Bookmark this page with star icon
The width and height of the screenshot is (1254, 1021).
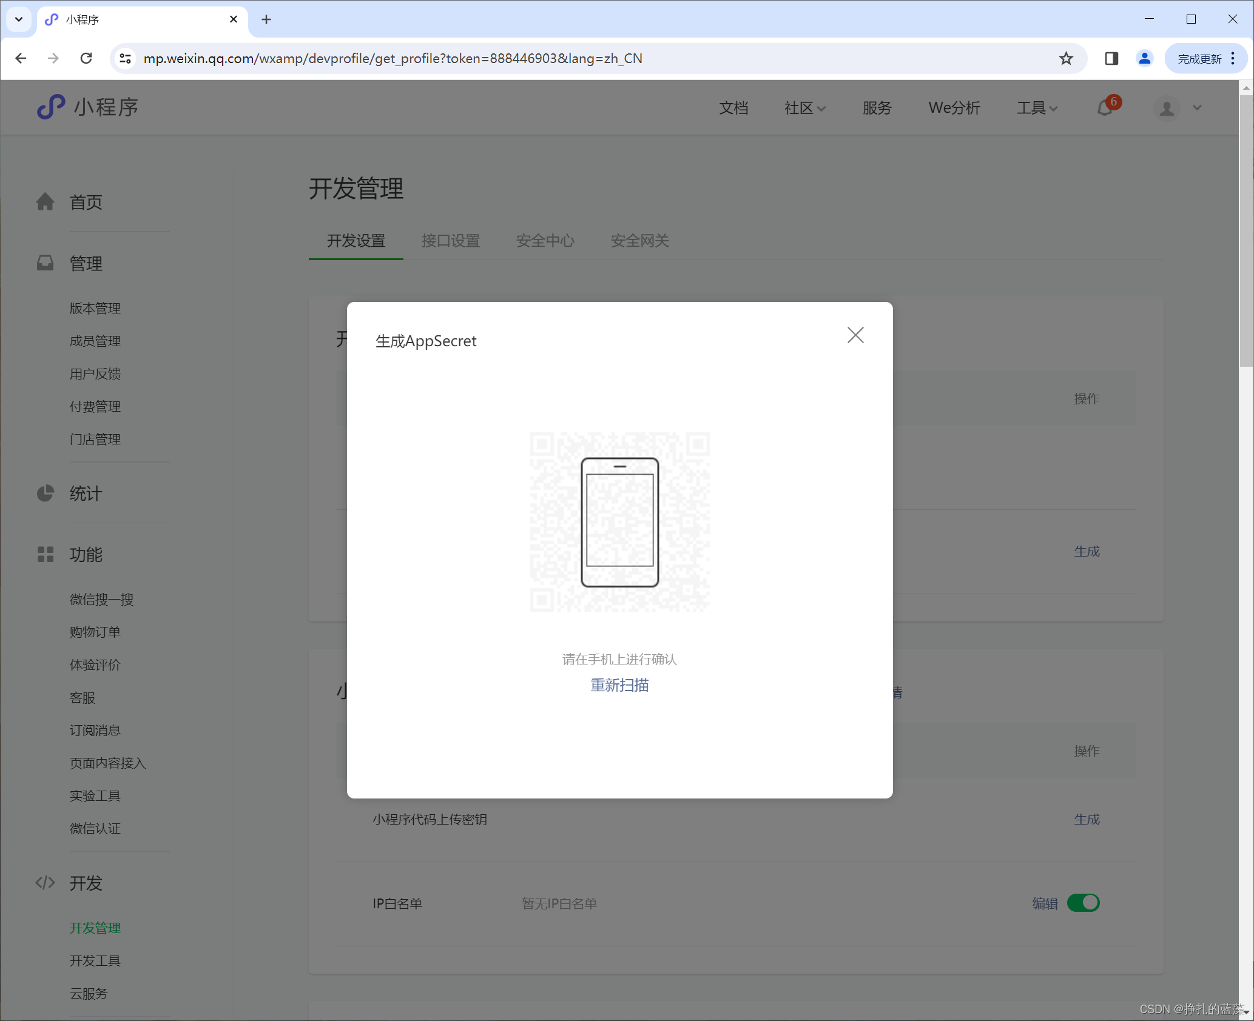[1065, 58]
